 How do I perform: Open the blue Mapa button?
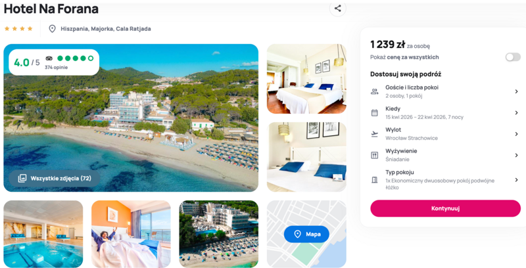(x=306, y=234)
